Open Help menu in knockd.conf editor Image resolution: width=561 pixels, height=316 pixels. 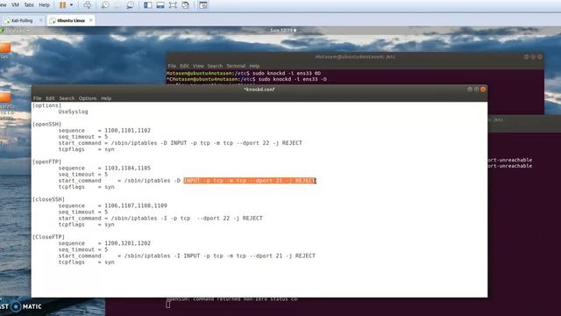[106, 98]
